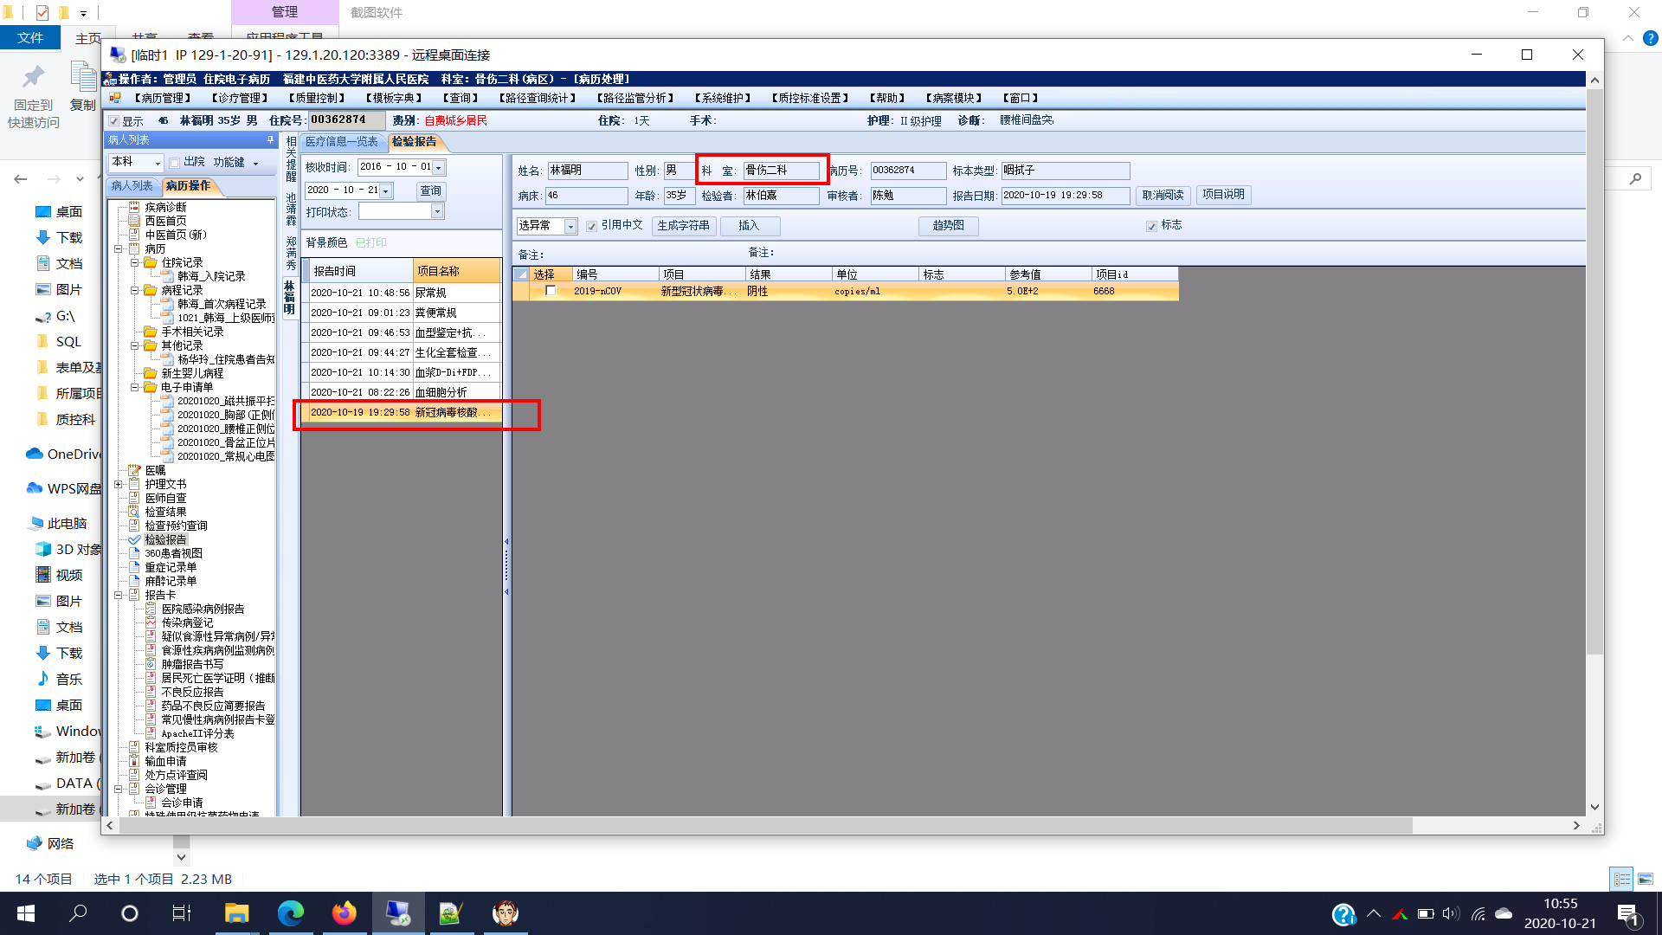Click the 住院记录 folder icon
1662x935 pixels.
pos(151,262)
